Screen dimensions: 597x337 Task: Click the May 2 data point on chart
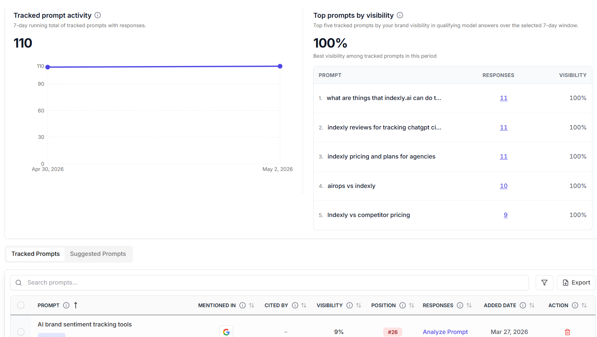pyautogui.click(x=280, y=66)
